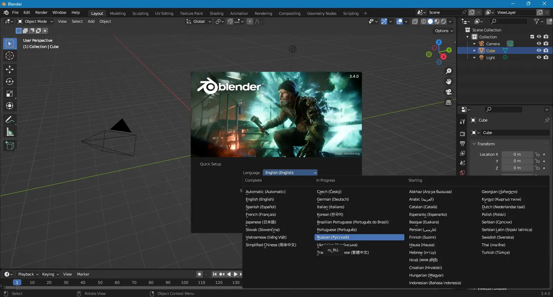Click frame 100 on the timeline
The width and height of the screenshot is (553, 297).
[x=185, y=282]
